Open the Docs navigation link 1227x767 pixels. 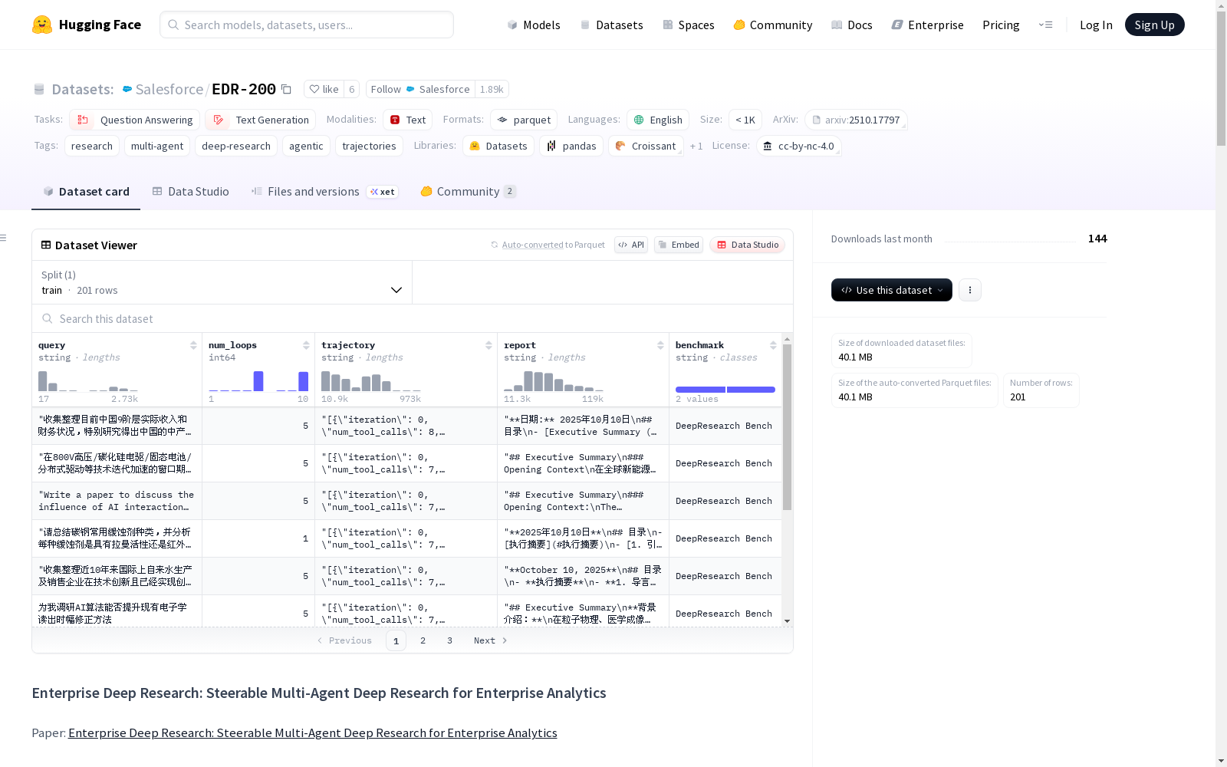[852, 25]
